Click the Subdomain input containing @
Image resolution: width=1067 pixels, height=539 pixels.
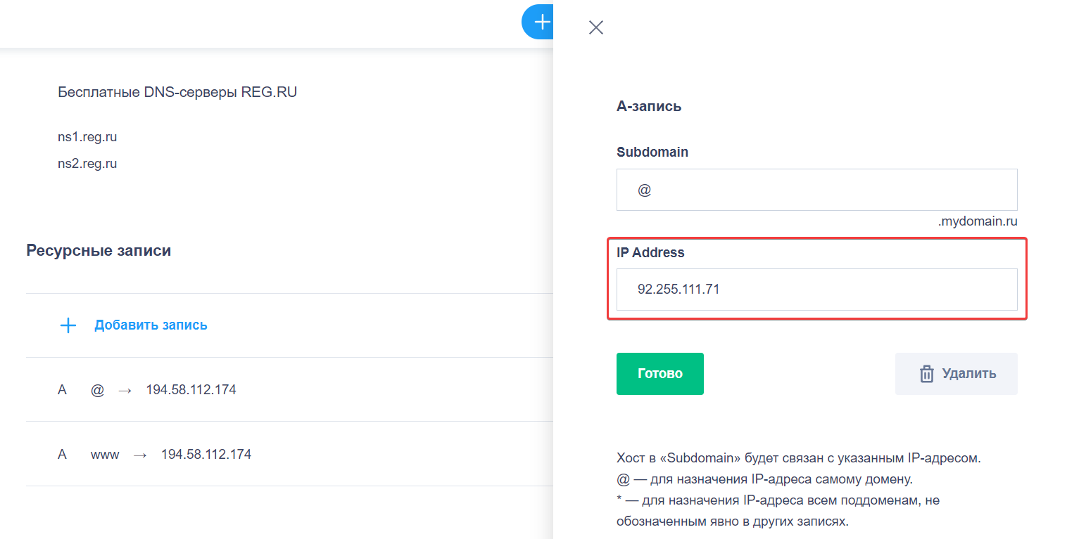click(x=816, y=189)
